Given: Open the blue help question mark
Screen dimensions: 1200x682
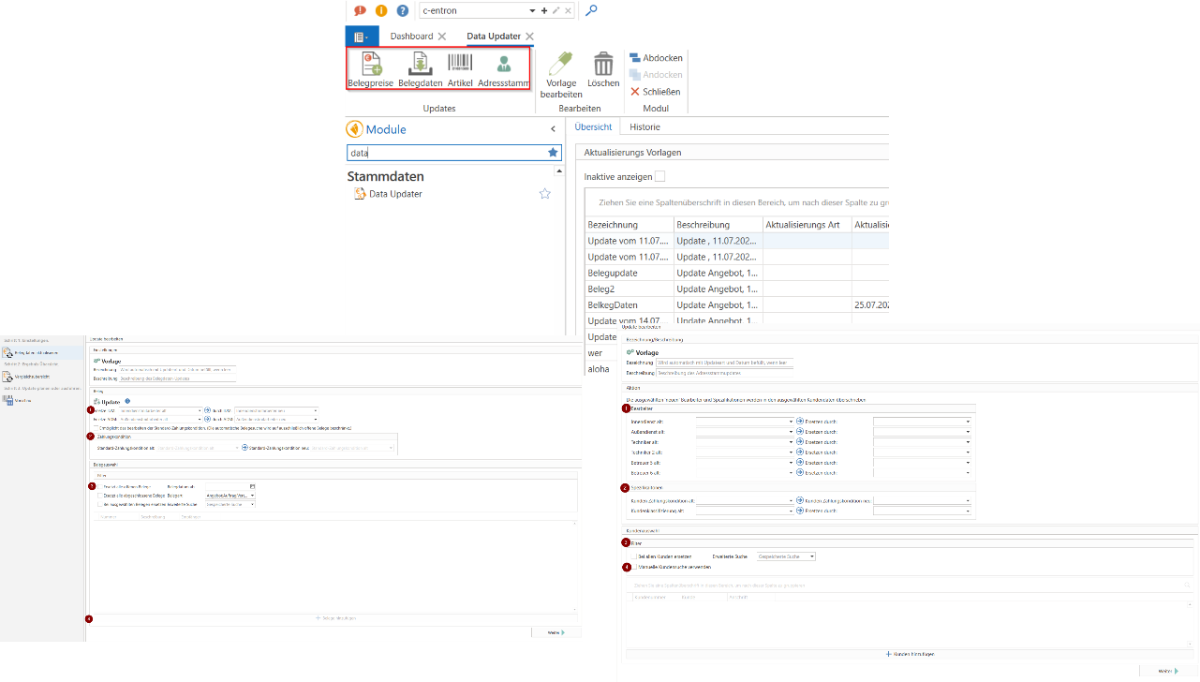Looking at the screenshot, I should click(403, 11).
